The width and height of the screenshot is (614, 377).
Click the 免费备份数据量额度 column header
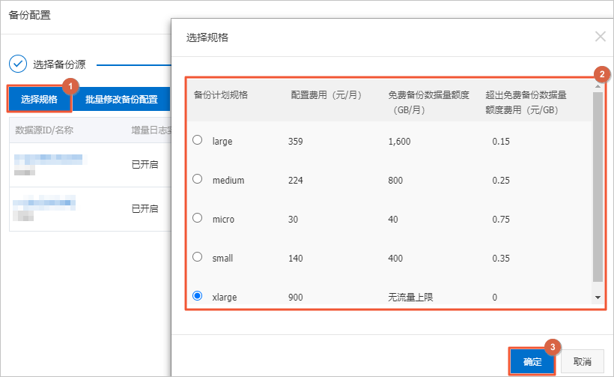coord(428,102)
